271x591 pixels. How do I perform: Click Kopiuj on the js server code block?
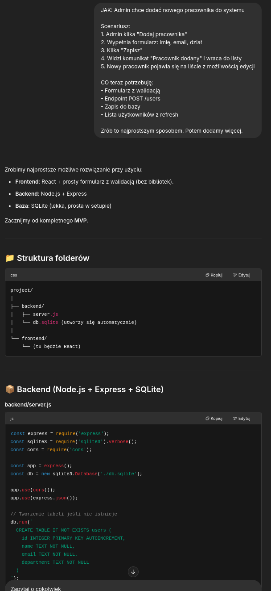coord(214,419)
